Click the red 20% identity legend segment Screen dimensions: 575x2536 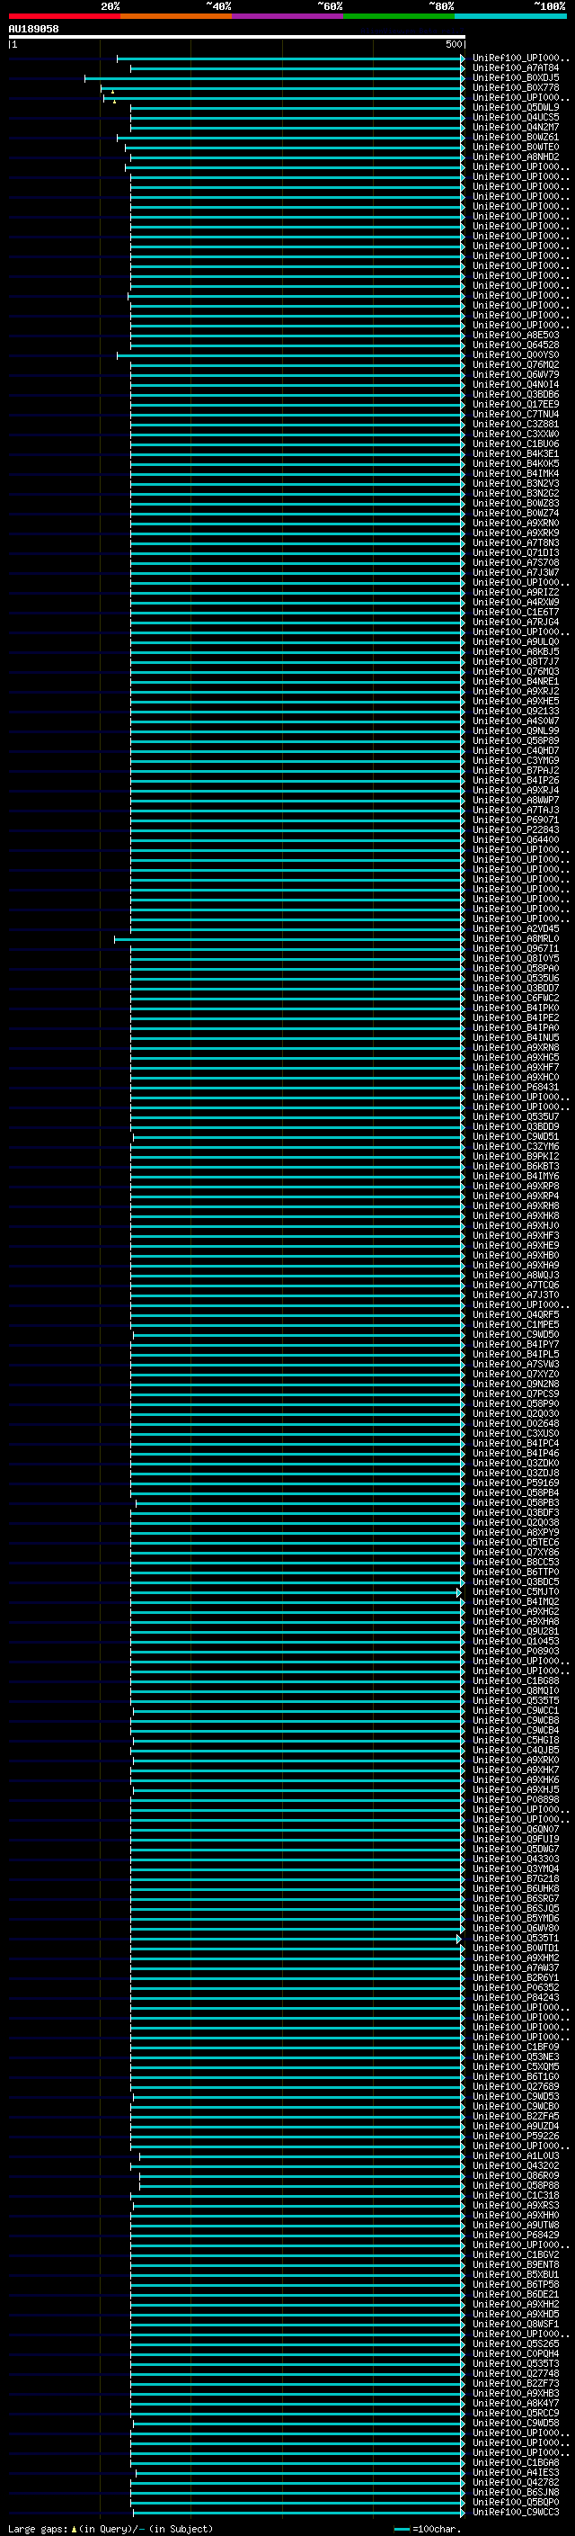click(x=64, y=16)
